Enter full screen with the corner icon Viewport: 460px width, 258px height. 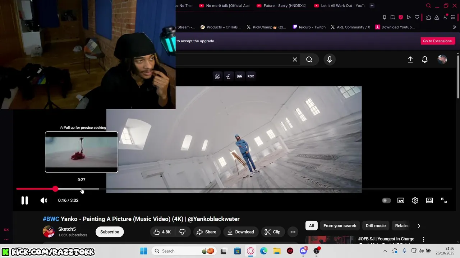(x=444, y=201)
